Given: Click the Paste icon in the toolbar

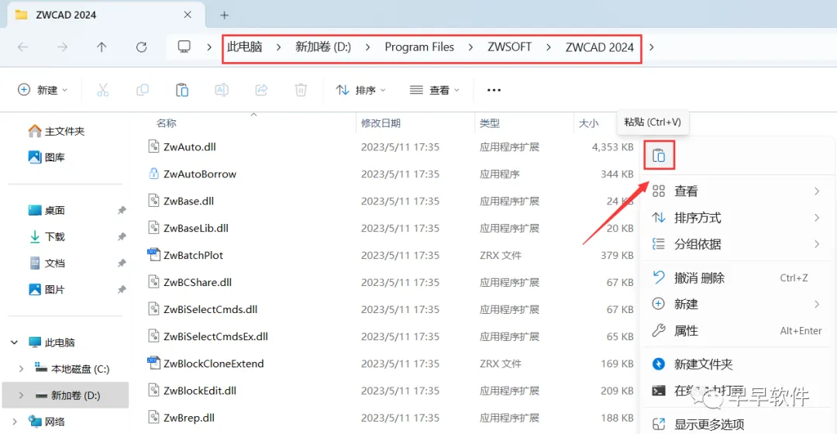Looking at the screenshot, I should (182, 90).
